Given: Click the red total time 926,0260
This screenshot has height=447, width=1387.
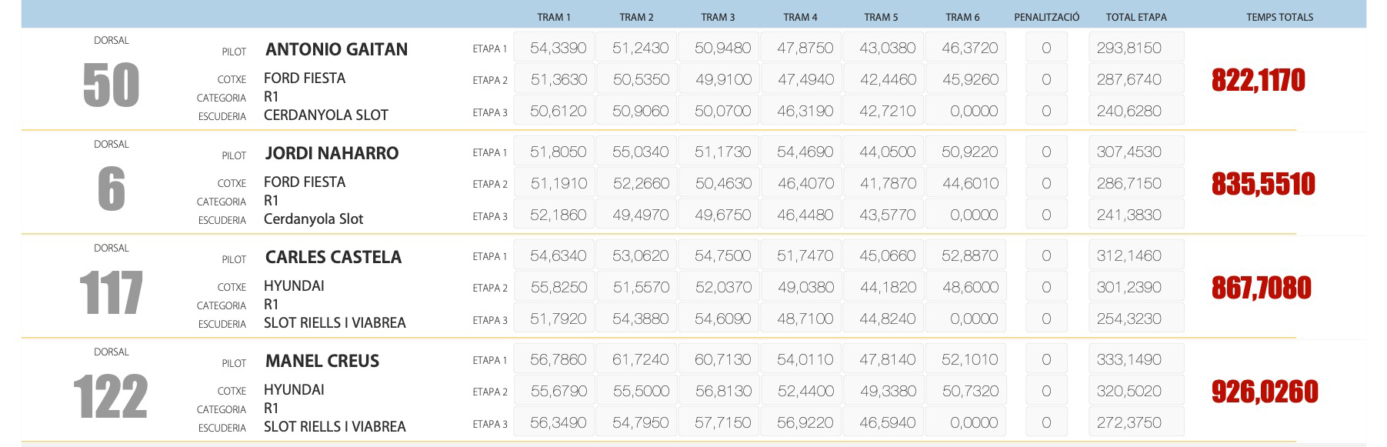Looking at the screenshot, I should [1264, 392].
